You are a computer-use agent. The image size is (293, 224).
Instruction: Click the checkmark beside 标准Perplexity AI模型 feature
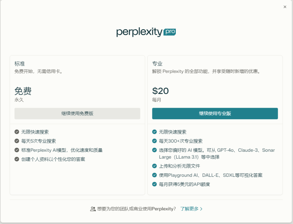[x=16, y=150]
